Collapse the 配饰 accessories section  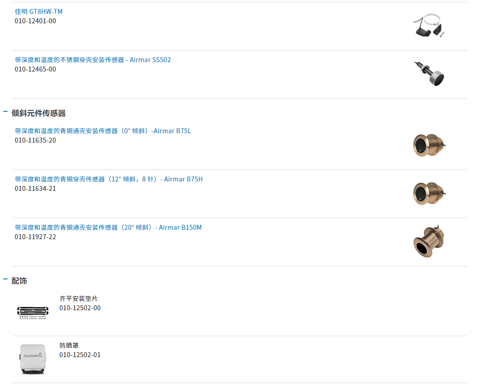pos(5,279)
